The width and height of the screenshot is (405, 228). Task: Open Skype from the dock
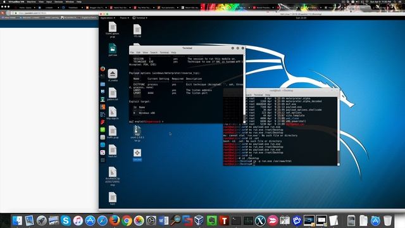[x=66, y=221]
